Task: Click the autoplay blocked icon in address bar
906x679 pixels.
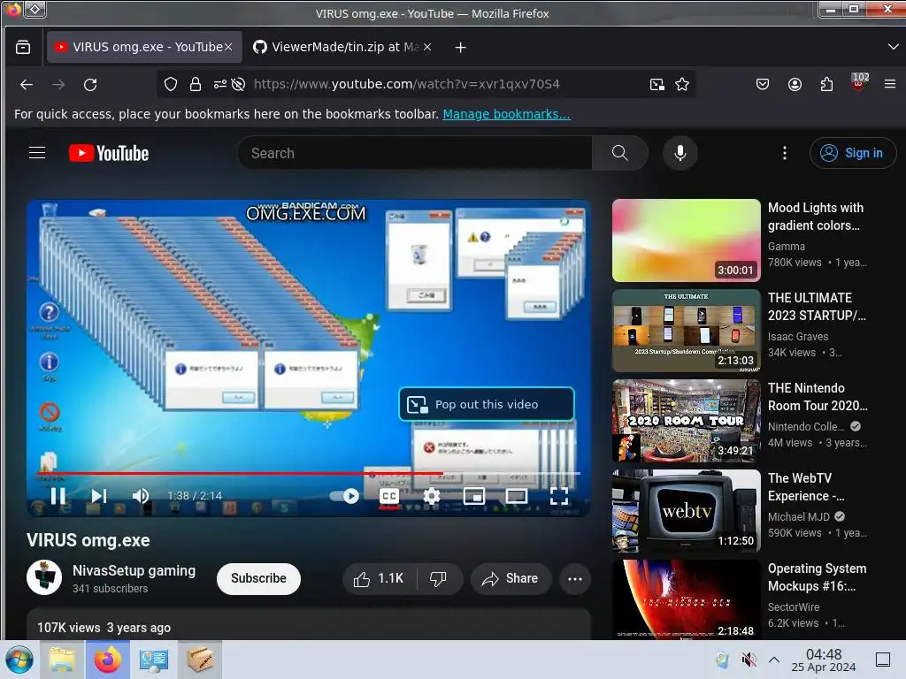Action: point(238,84)
